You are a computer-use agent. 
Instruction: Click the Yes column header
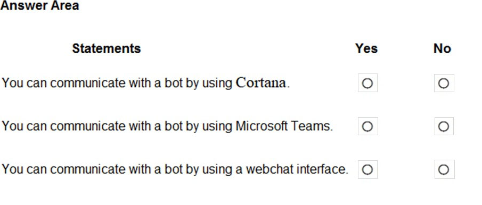coord(366,48)
